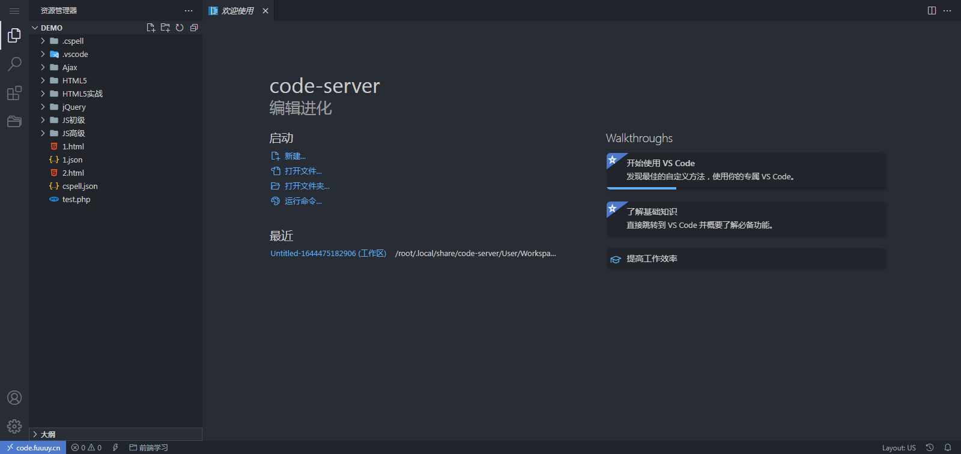Click the lightning bolt status icon
The image size is (961, 454).
point(115,447)
